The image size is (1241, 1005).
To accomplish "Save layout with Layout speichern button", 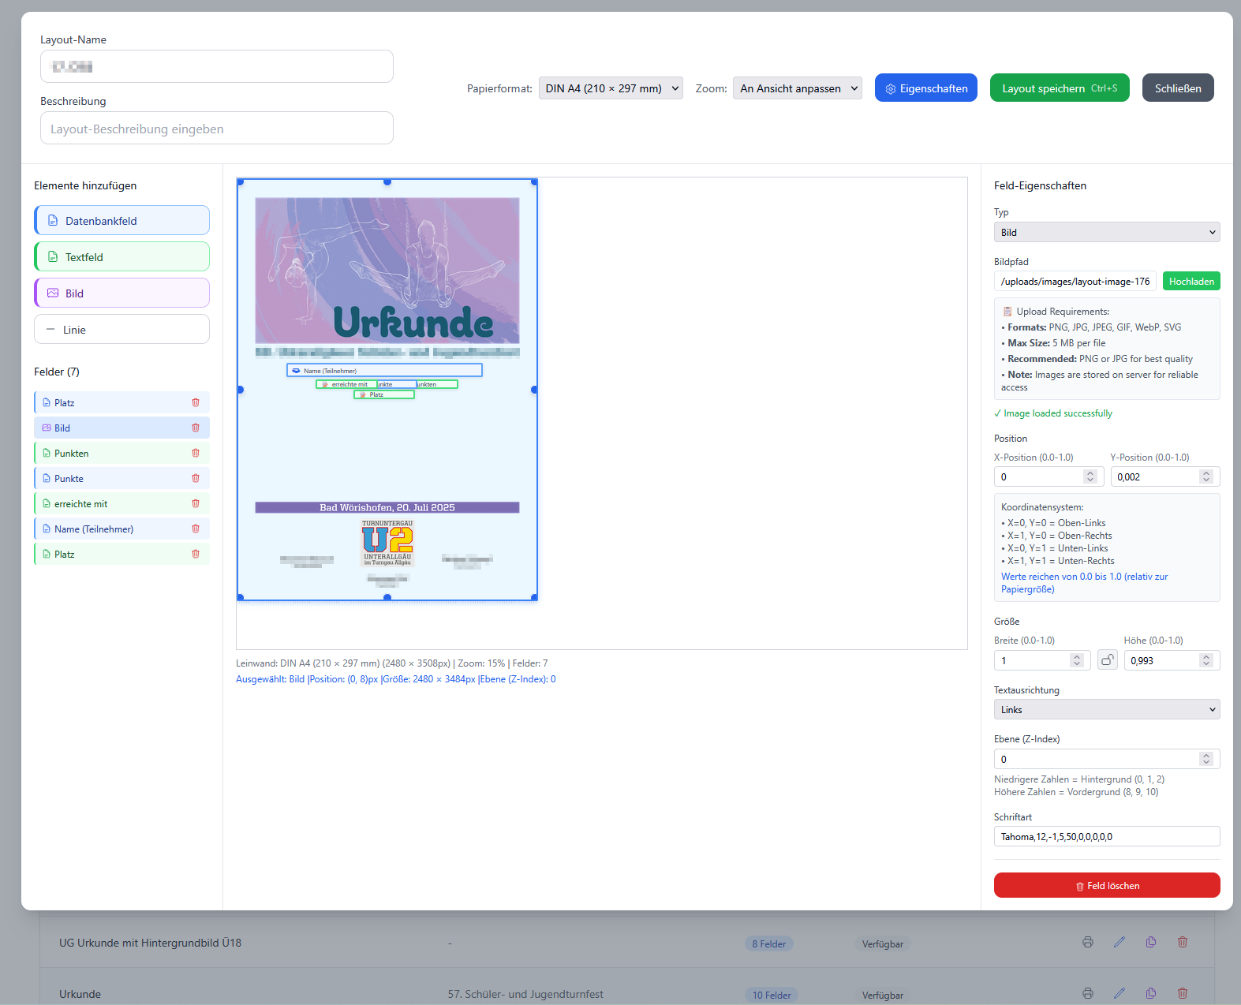I will tap(1060, 88).
